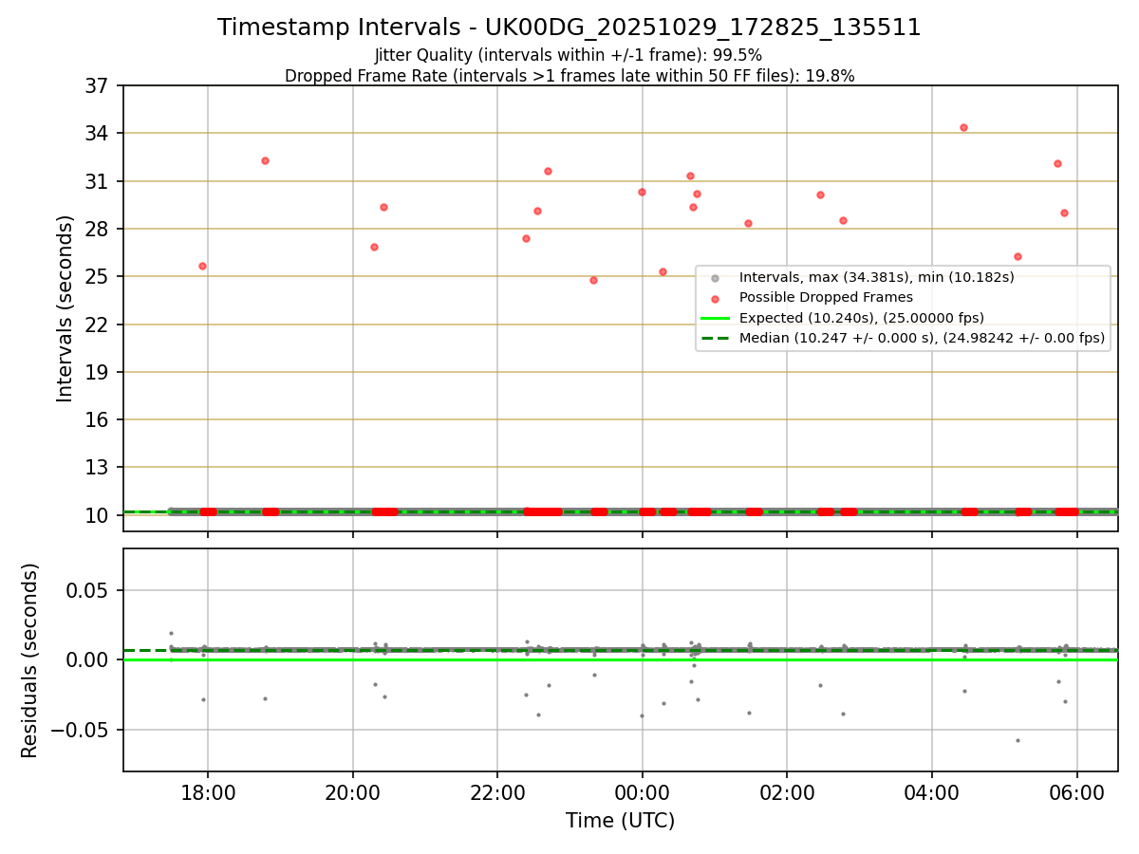Click the x-axis tick label "06:00"
The image size is (1139, 854).
1076,792
